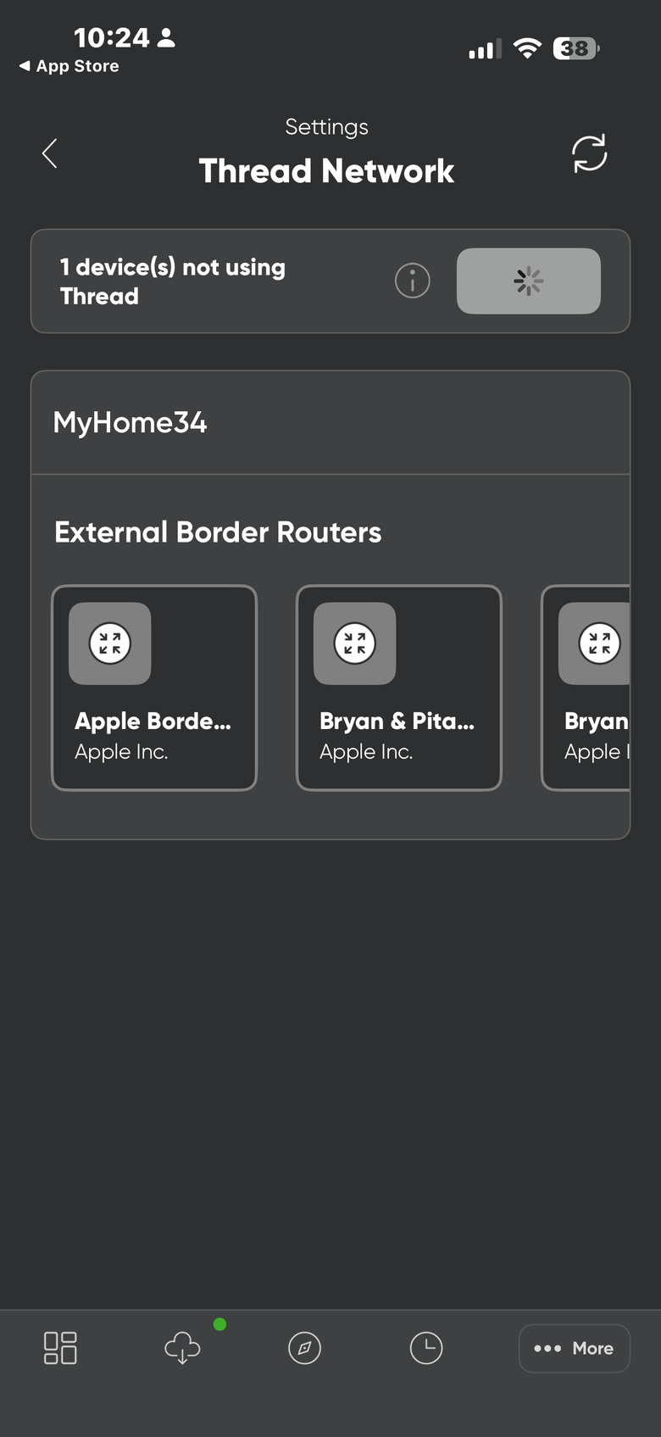
Task: Open the dashboard grid tab
Action: tap(60, 1347)
